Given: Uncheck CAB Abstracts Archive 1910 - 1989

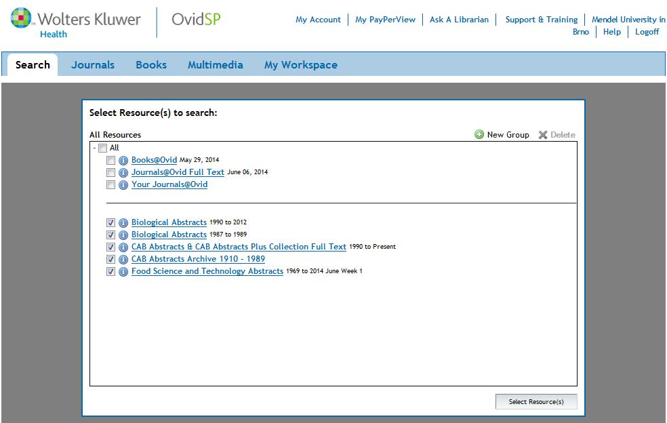Looking at the screenshot, I should pos(110,259).
